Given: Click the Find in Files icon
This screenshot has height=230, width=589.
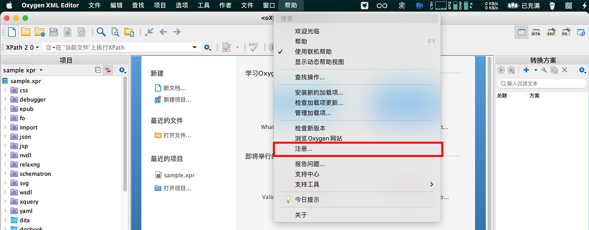Looking at the screenshot, I should [x=115, y=32].
